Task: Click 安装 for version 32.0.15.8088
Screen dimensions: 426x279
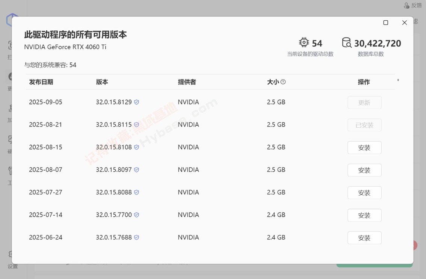Action: (x=364, y=193)
